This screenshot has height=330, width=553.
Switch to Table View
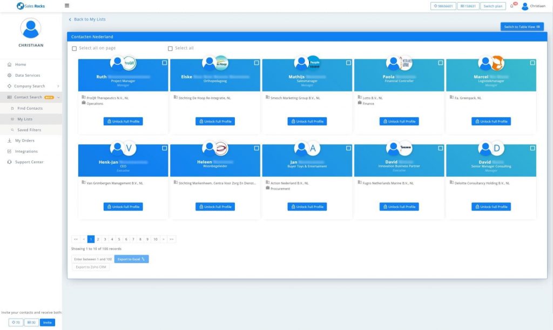[x=522, y=27]
